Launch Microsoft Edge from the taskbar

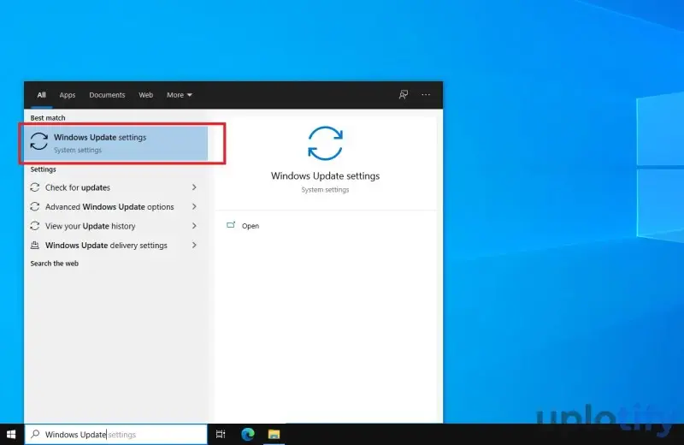(x=248, y=434)
